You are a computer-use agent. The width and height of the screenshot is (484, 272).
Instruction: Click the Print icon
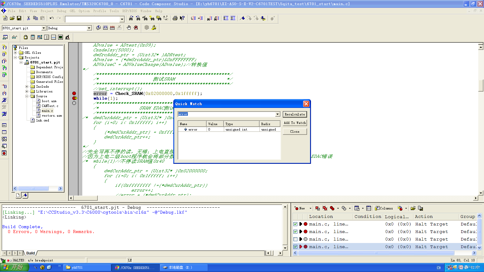(x=175, y=18)
